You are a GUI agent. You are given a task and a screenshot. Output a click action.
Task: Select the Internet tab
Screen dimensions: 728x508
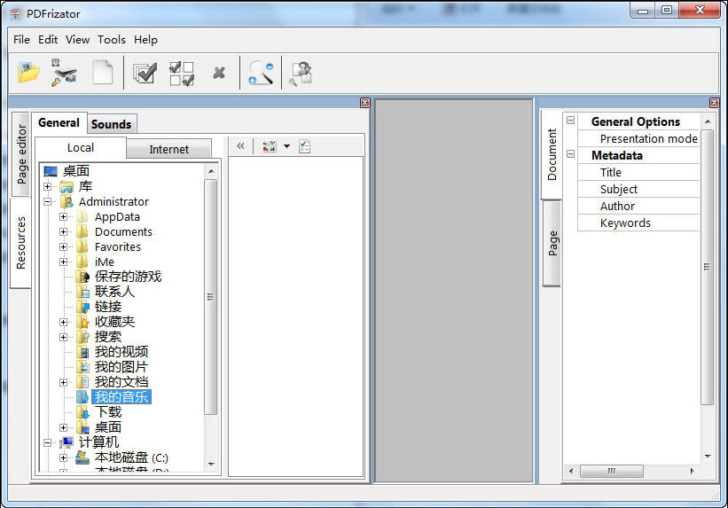click(x=169, y=149)
